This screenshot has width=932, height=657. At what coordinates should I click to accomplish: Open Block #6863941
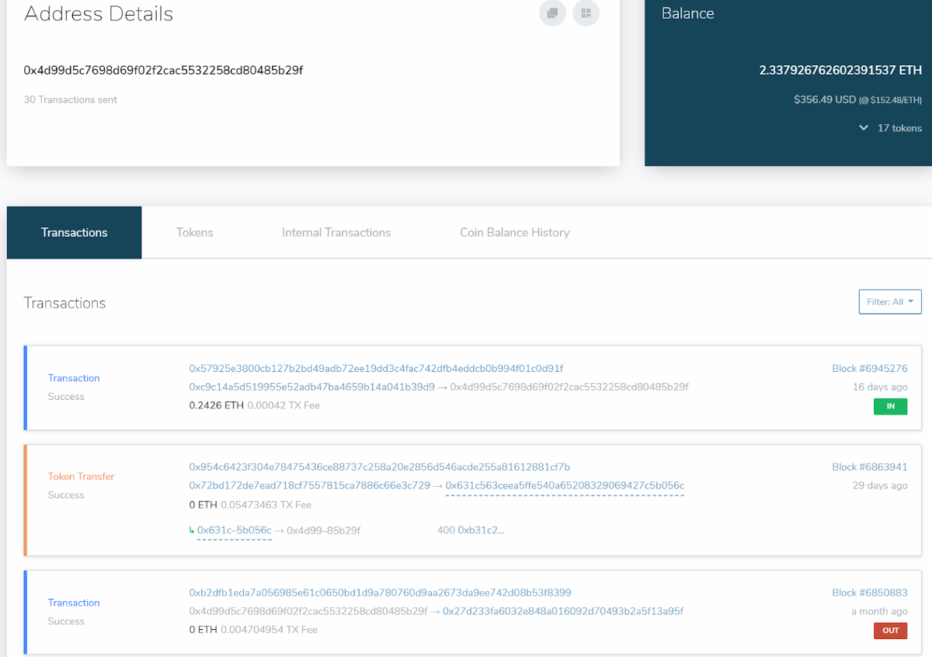coord(870,467)
